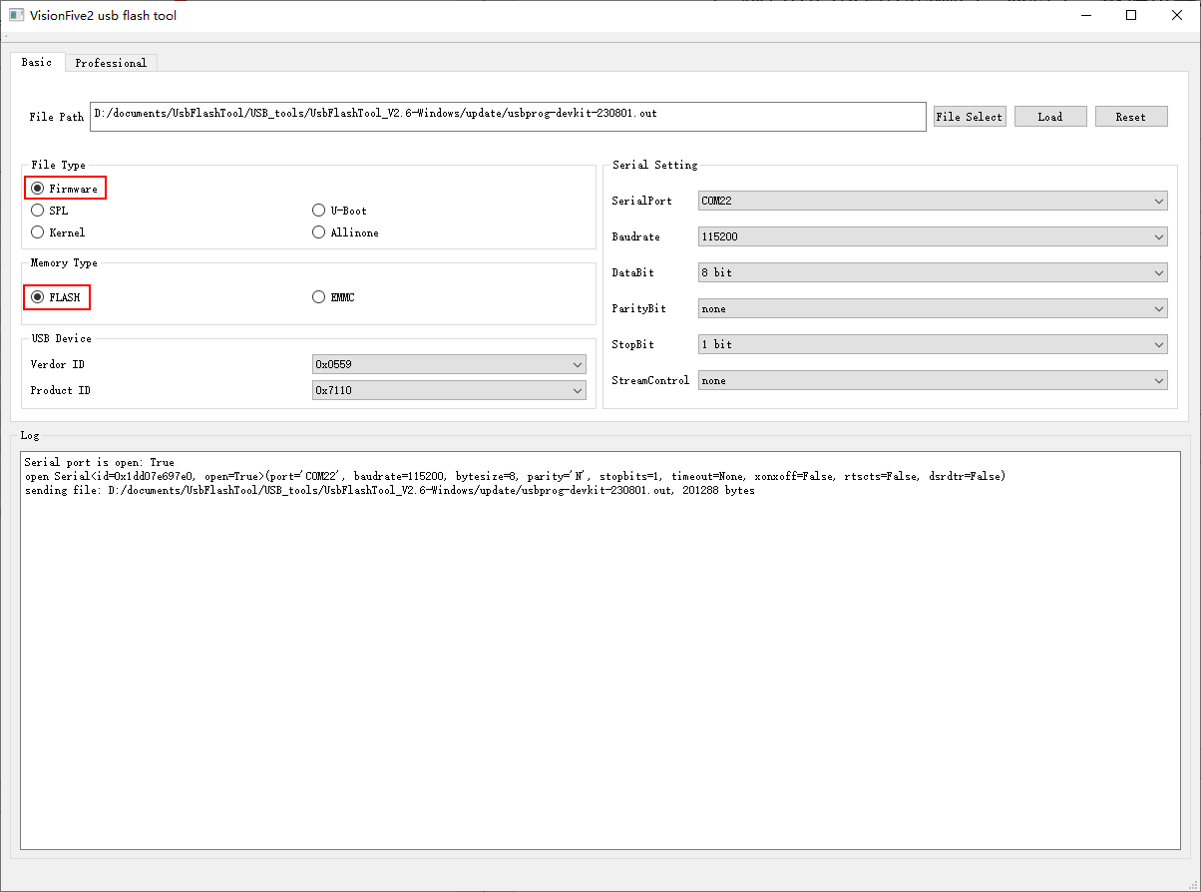Screen dimensions: 1201x892
Task: Select the Allinone file type
Action: [345, 232]
